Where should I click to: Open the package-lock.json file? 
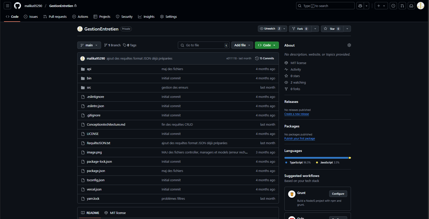pos(99,162)
